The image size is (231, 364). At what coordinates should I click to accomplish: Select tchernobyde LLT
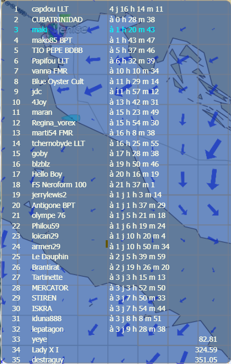coord(58,143)
